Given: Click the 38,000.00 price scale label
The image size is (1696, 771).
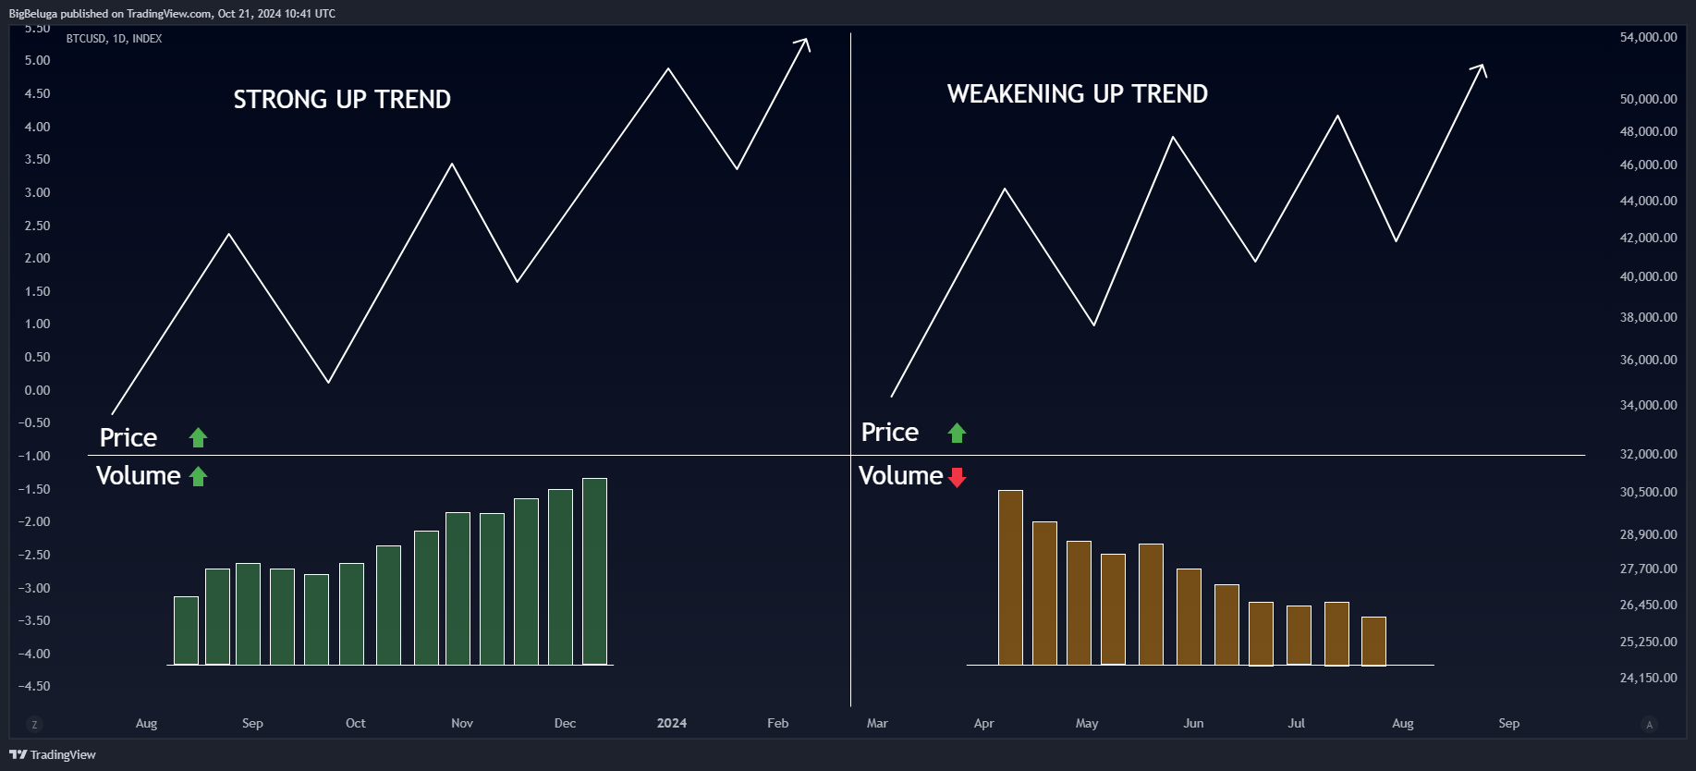Looking at the screenshot, I should [1648, 317].
